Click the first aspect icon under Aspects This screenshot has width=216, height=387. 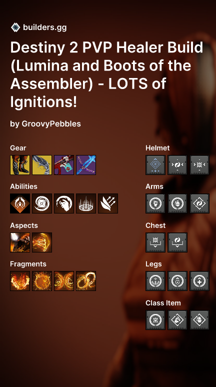click(20, 242)
